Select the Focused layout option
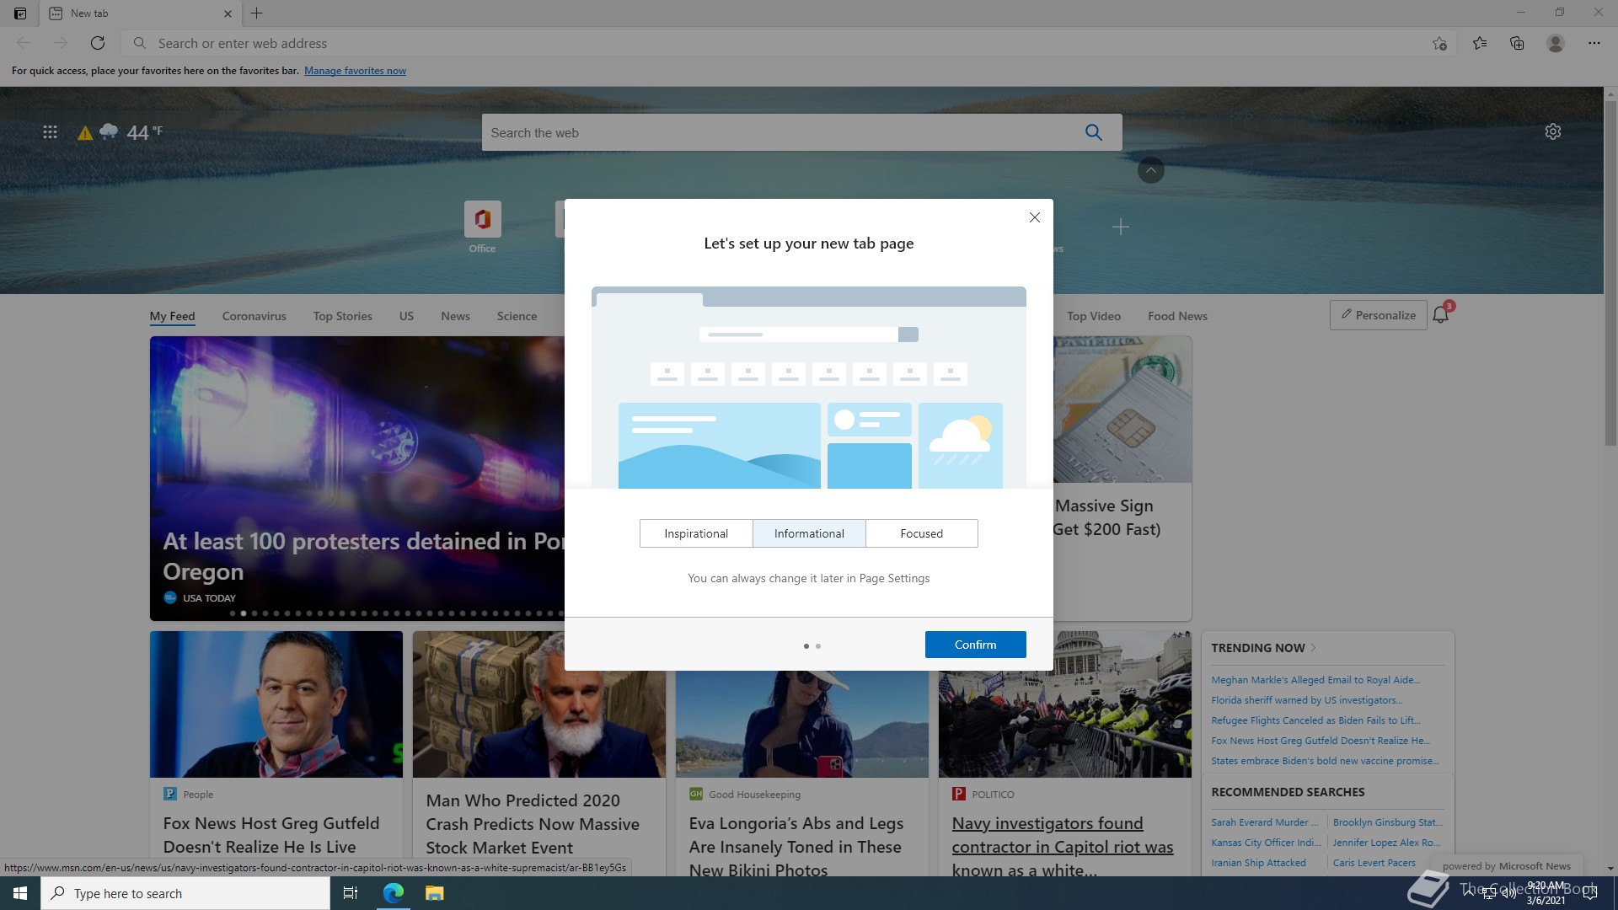The width and height of the screenshot is (1618, 910). click(x=921, y=533)
